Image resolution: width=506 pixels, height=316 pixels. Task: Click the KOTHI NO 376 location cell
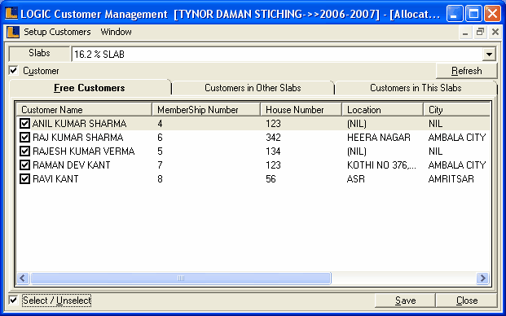tap(381, 165)
